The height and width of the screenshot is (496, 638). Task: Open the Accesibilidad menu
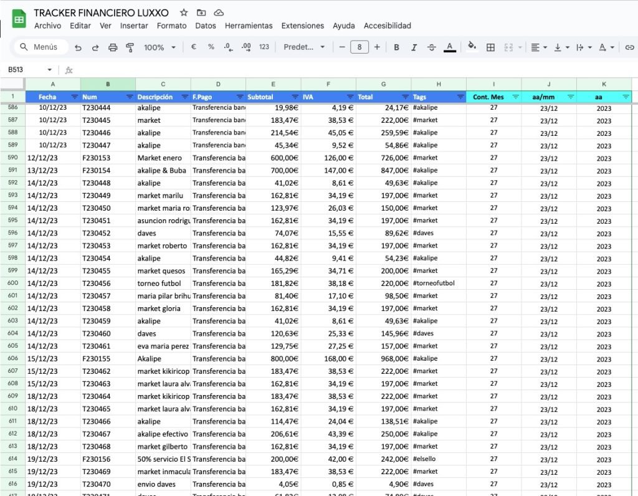click(388, 26)
